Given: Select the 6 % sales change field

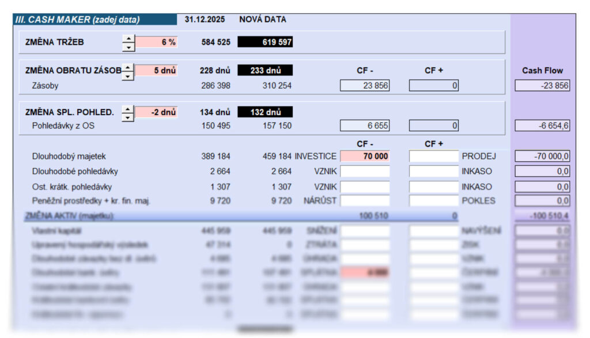Looking at the screenshot, I should point(156,42).
